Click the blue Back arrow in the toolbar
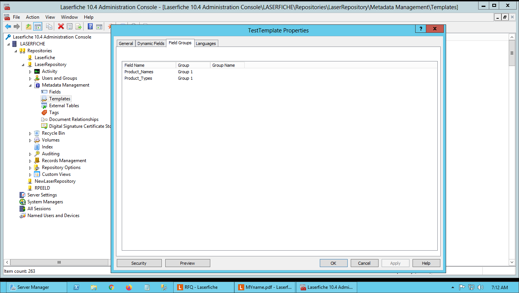 tap(8, 26)
